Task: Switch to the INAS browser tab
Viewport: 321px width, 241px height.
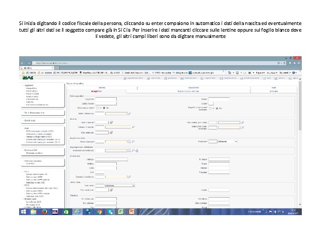Action: [x=37, y=68]
